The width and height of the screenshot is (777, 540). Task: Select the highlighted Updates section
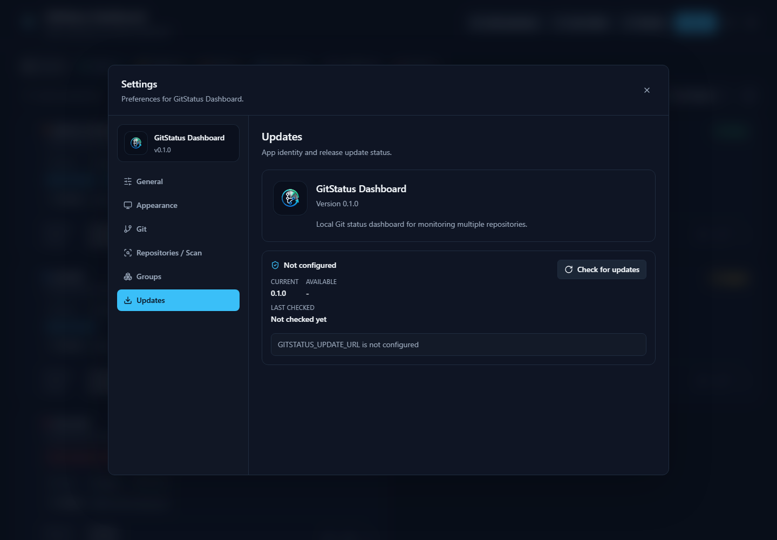[178, 300]
